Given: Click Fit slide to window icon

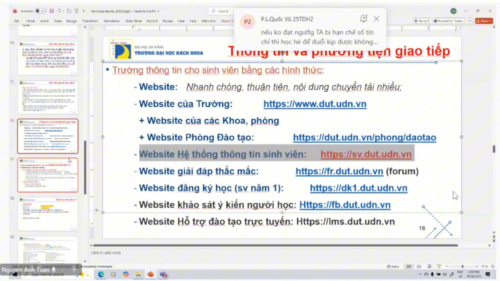Looking at the screenshot, I should [493, 266].
